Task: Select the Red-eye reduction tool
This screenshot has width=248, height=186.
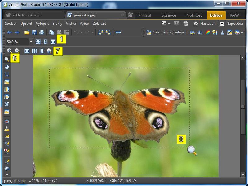Action: pyautogui.click(x=7, y=122)
